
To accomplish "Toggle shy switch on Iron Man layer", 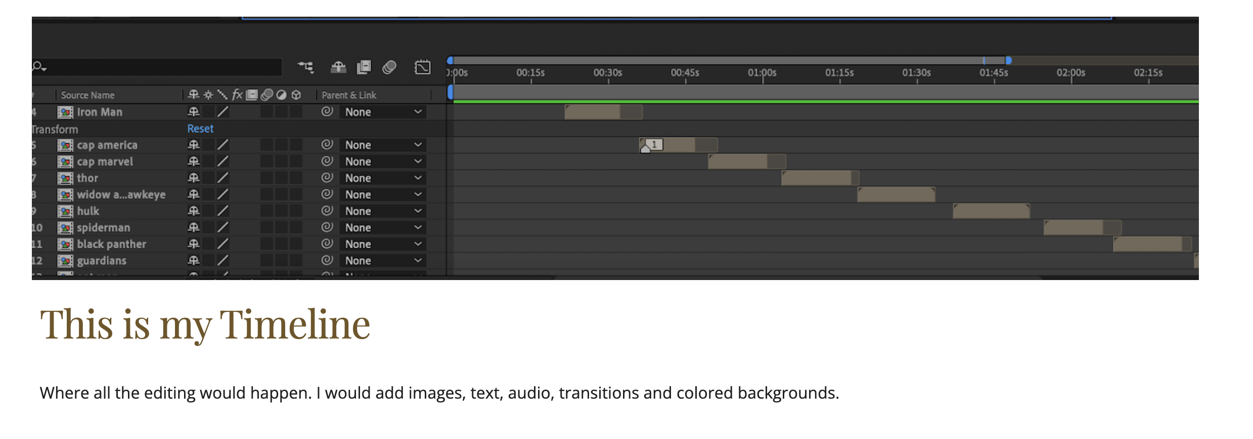I will coord(193,112).
